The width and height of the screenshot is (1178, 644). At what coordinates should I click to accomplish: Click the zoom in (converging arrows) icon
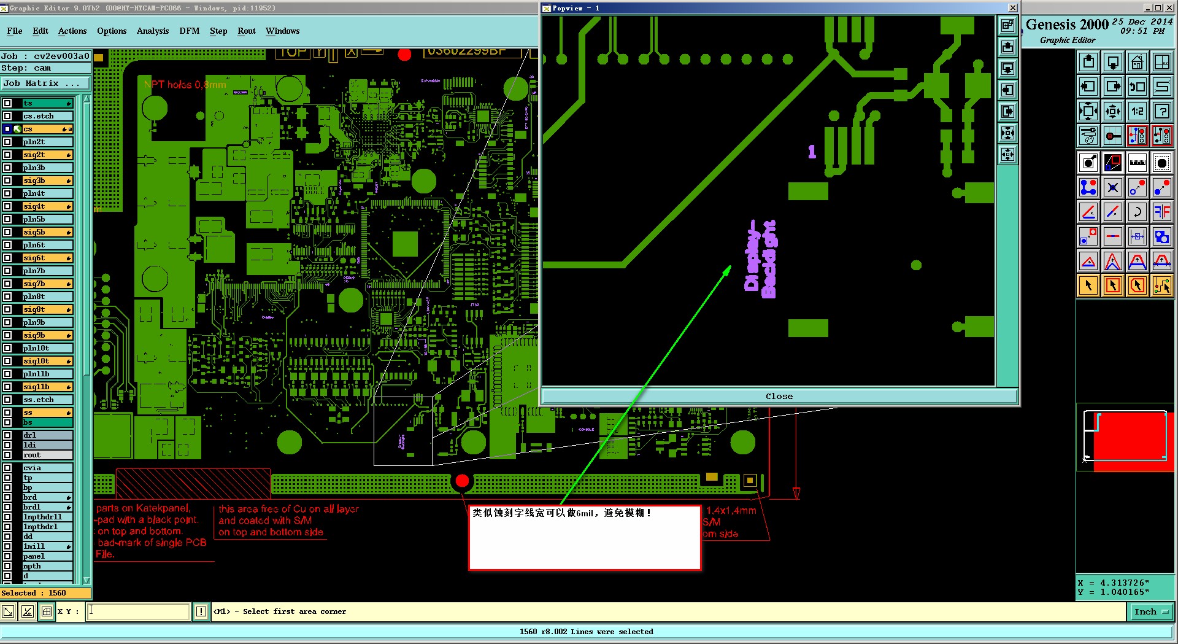click(1088, 111)
